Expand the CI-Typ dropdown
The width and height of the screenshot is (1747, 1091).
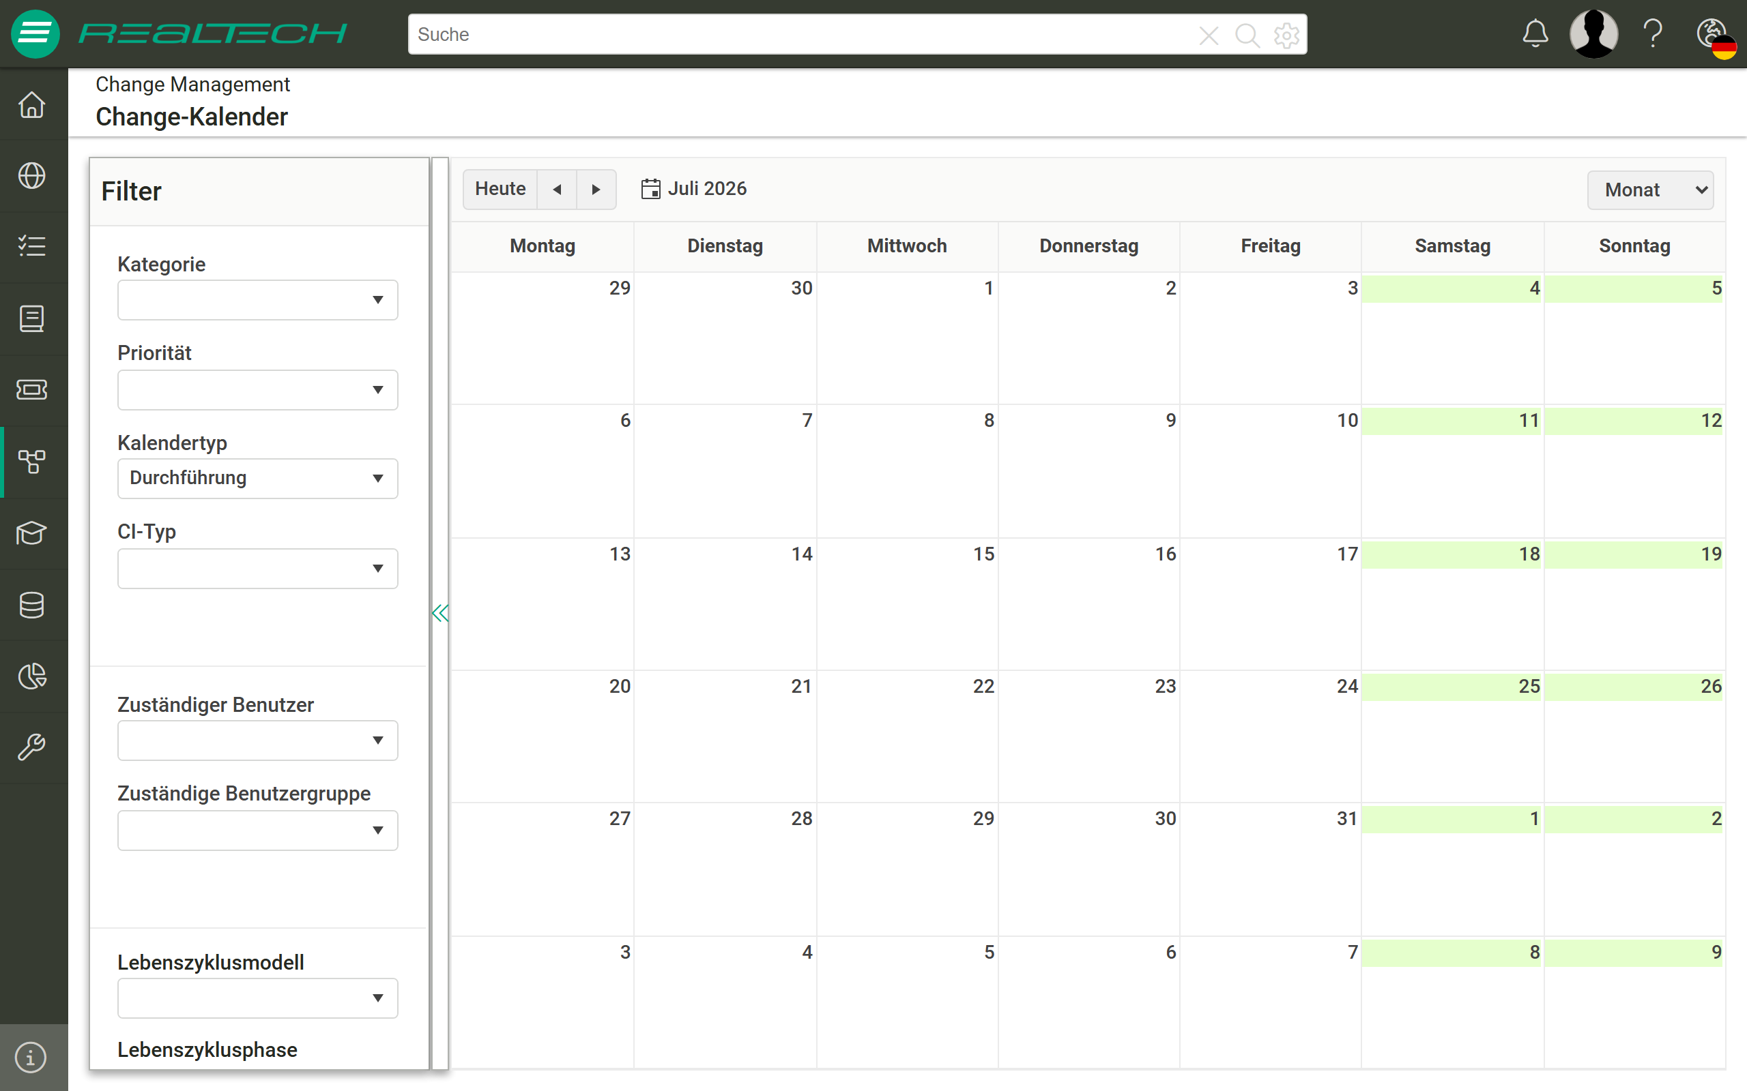(x=258, y=569)
